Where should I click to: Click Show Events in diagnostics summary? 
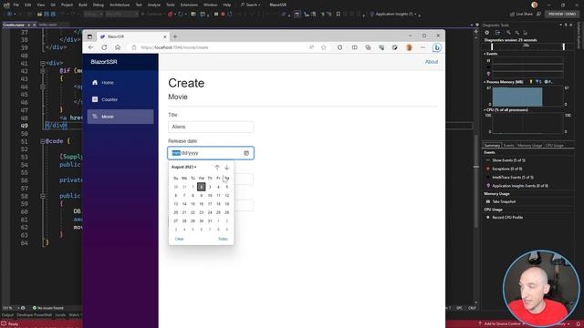[x=508, y=160]
